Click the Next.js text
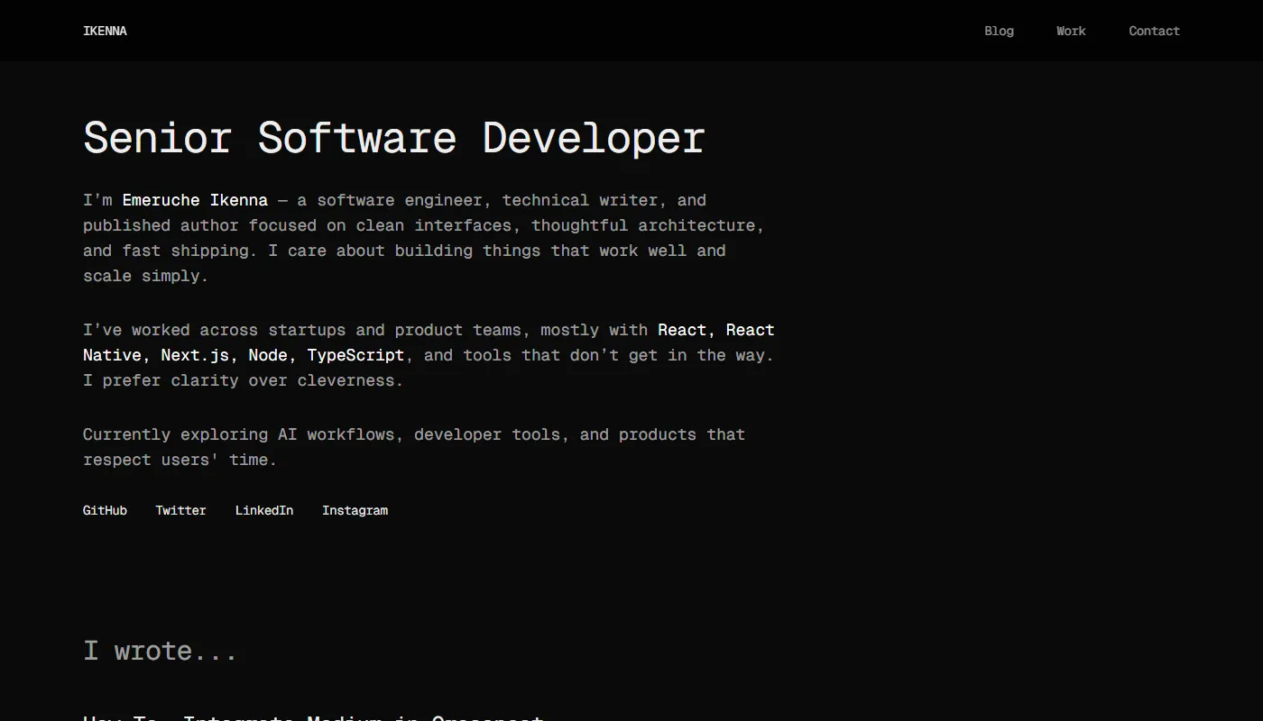This screenshot has width=1263, height=721. [x=195, y=355]
